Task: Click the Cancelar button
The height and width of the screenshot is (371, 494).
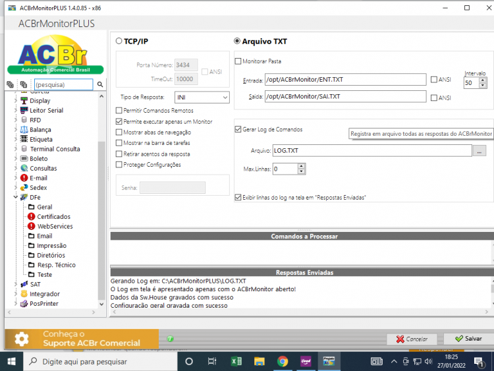Action: (x=412, y=339)
